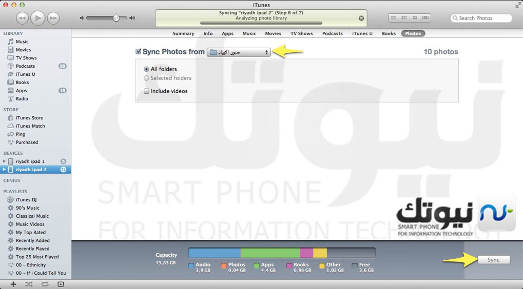
Task: Click the volume slider knob
Action: 116,18
